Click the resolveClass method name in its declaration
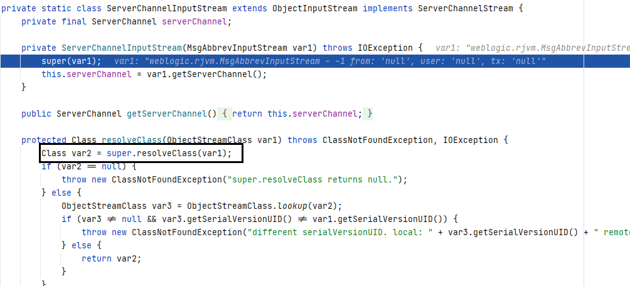 click(132, 140)
